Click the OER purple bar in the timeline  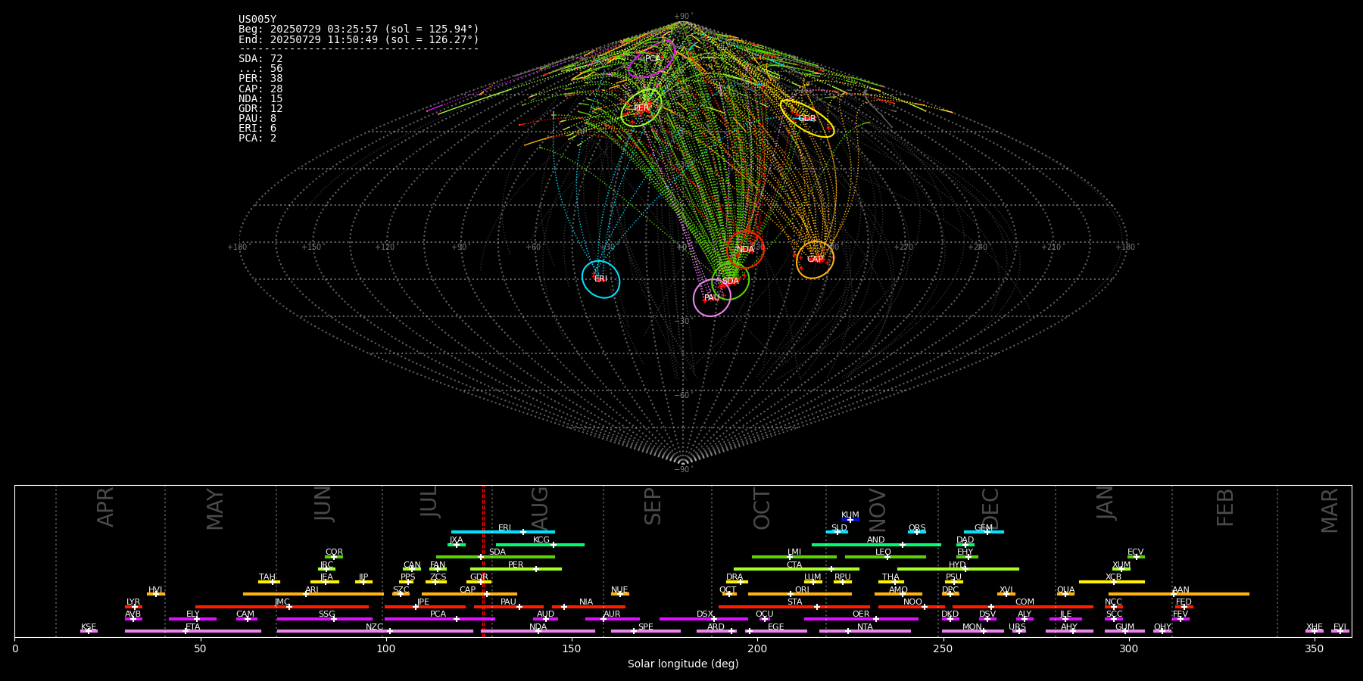coord(861,619)
